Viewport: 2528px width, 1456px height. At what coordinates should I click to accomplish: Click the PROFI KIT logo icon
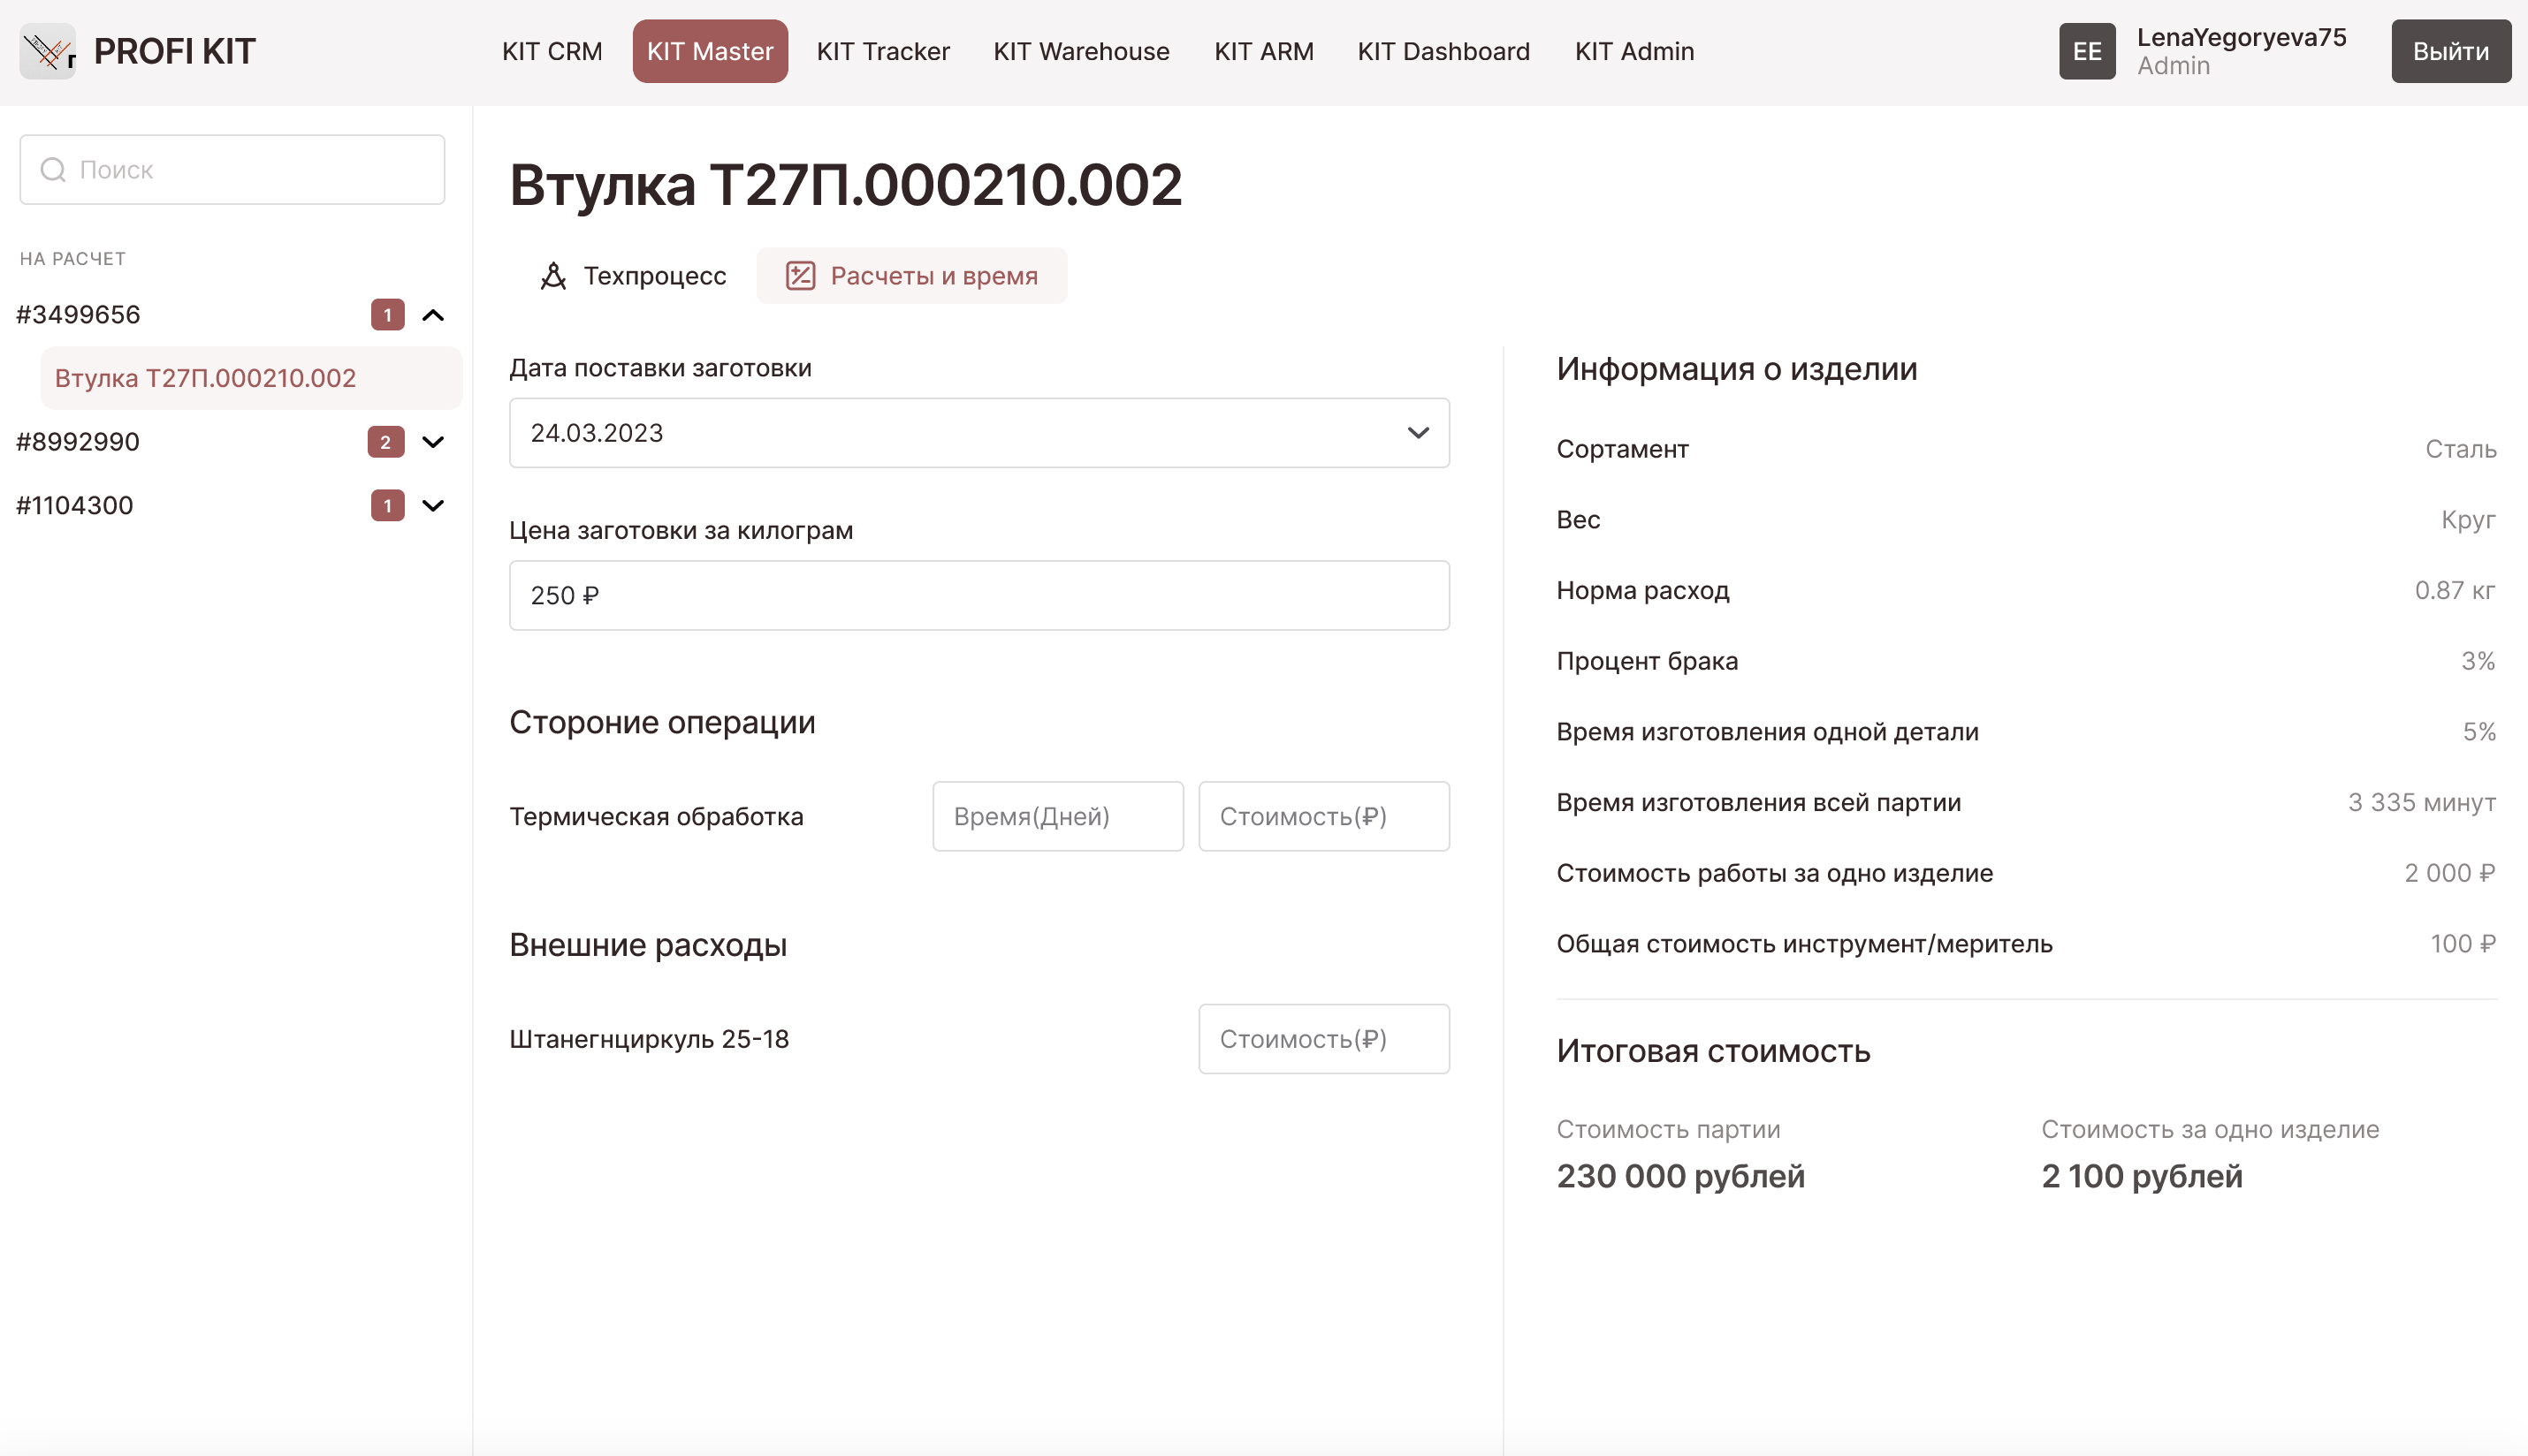coord(48,51)
